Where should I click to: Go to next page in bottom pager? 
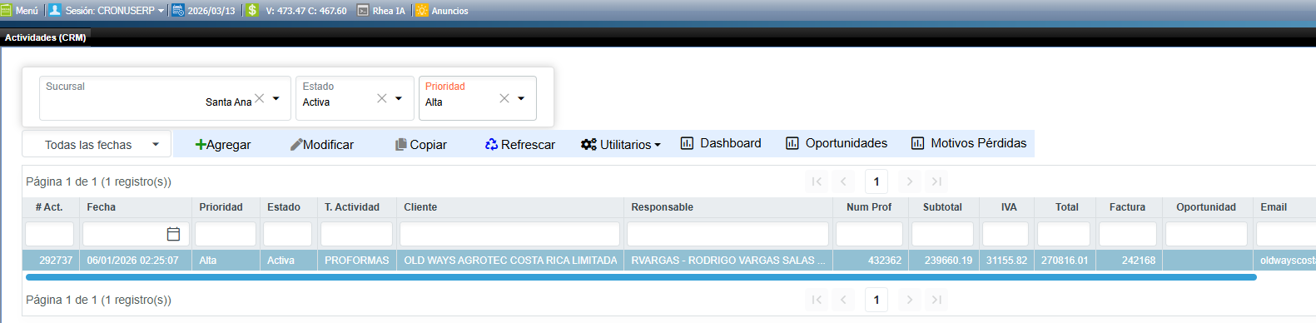(910, 300)
